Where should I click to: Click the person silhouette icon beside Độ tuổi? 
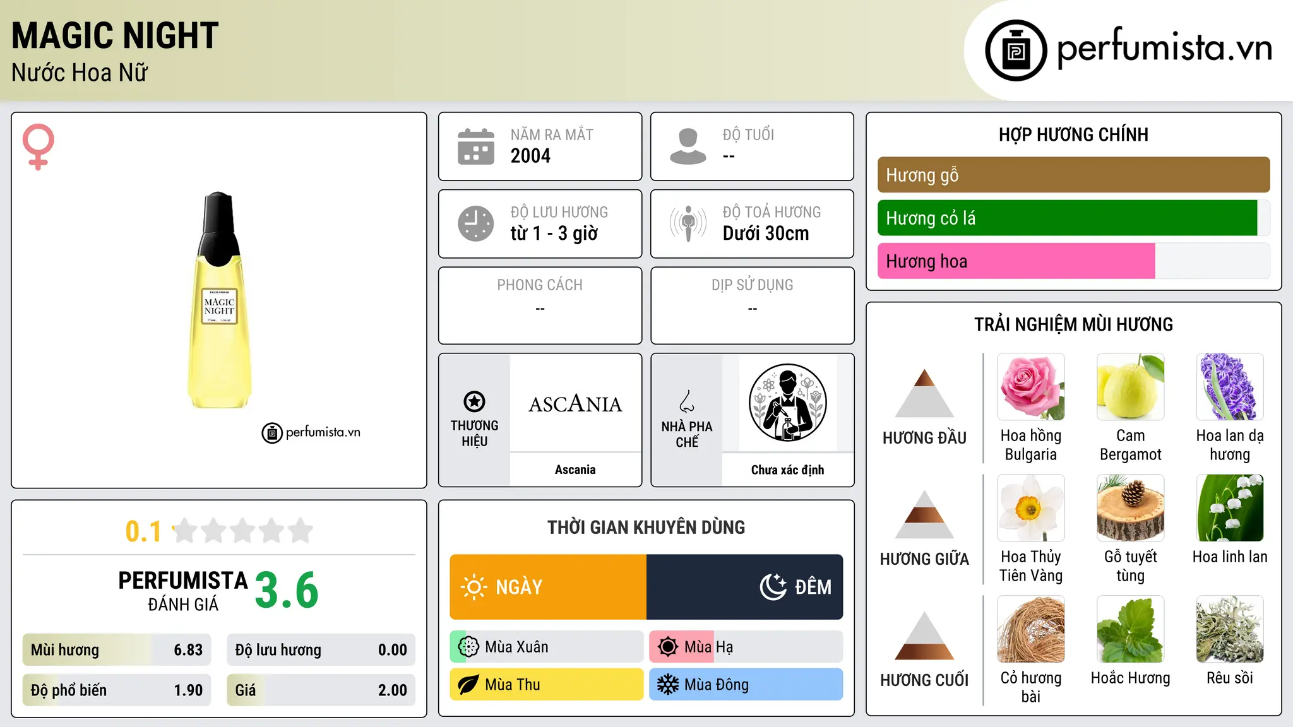click(688, 146)
